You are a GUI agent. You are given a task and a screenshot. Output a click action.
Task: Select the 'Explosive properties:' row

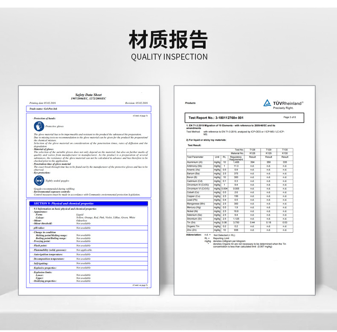tap(89, 268)
